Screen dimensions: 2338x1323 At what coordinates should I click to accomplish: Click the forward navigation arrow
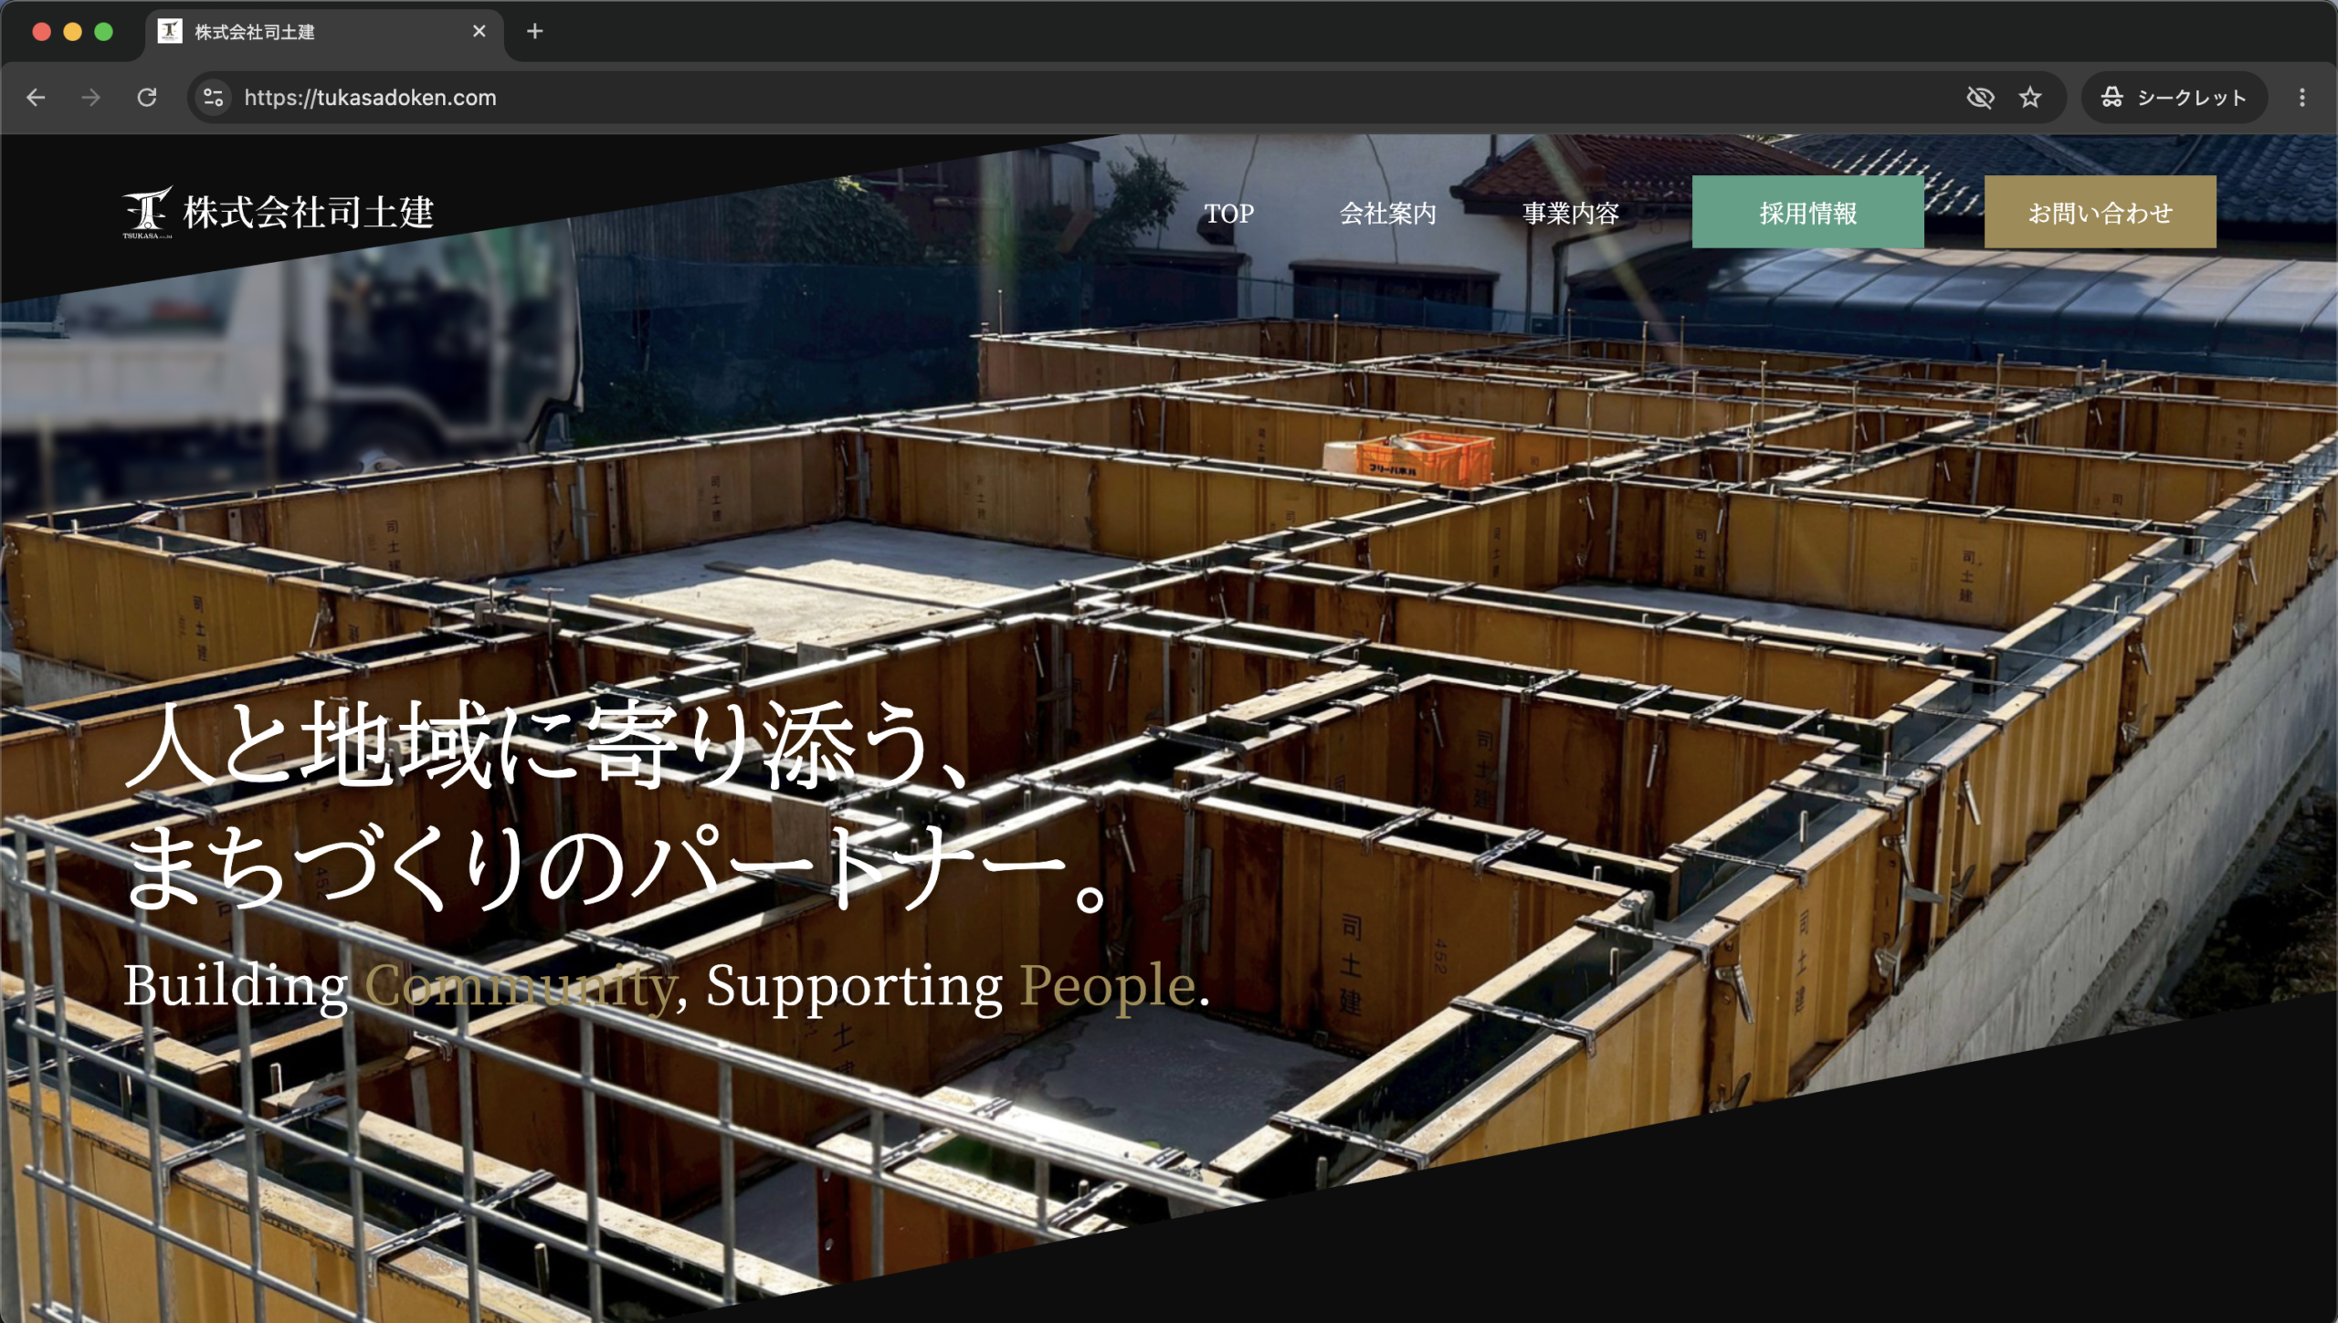click(x=90, y=97)
